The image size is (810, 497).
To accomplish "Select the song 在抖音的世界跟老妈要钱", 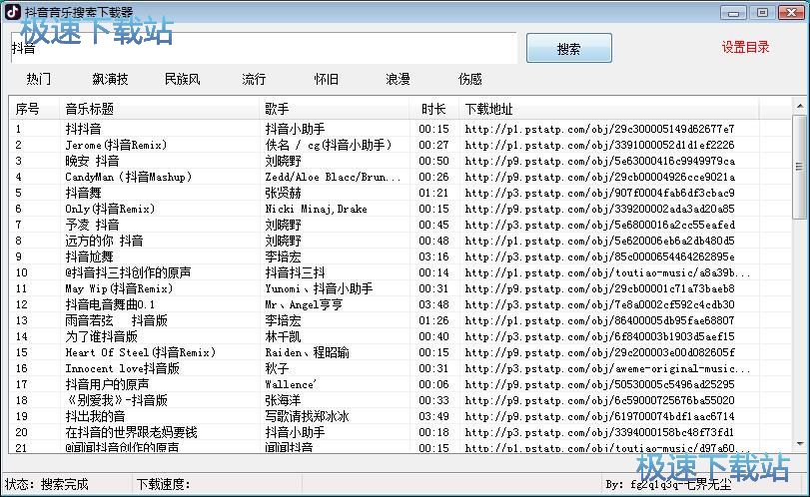I will [x=131, y=432].
